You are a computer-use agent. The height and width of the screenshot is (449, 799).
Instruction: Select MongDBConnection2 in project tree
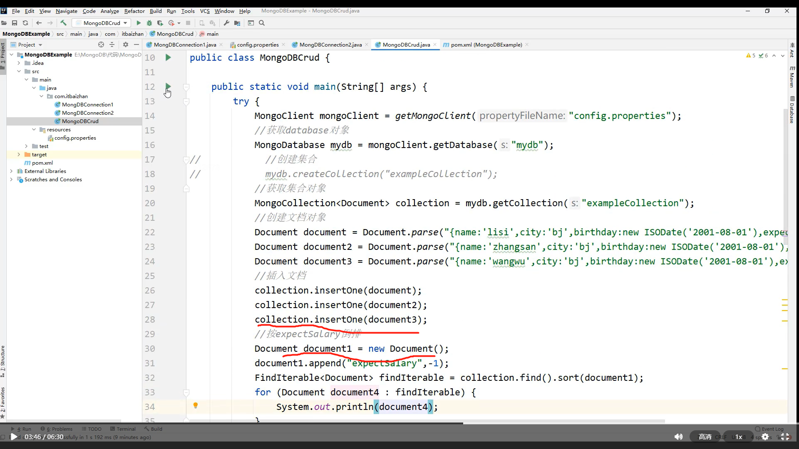coord(87,113)
